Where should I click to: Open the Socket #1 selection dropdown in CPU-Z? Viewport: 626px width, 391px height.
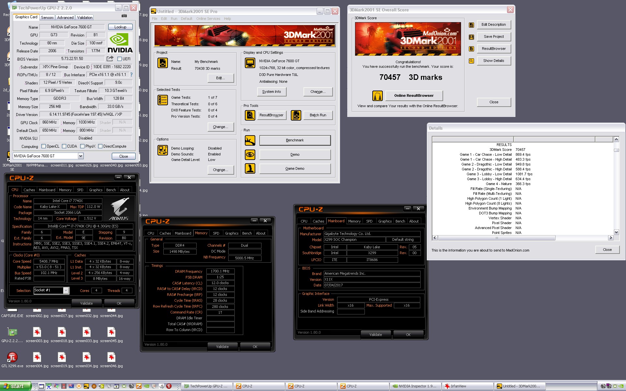66,290
